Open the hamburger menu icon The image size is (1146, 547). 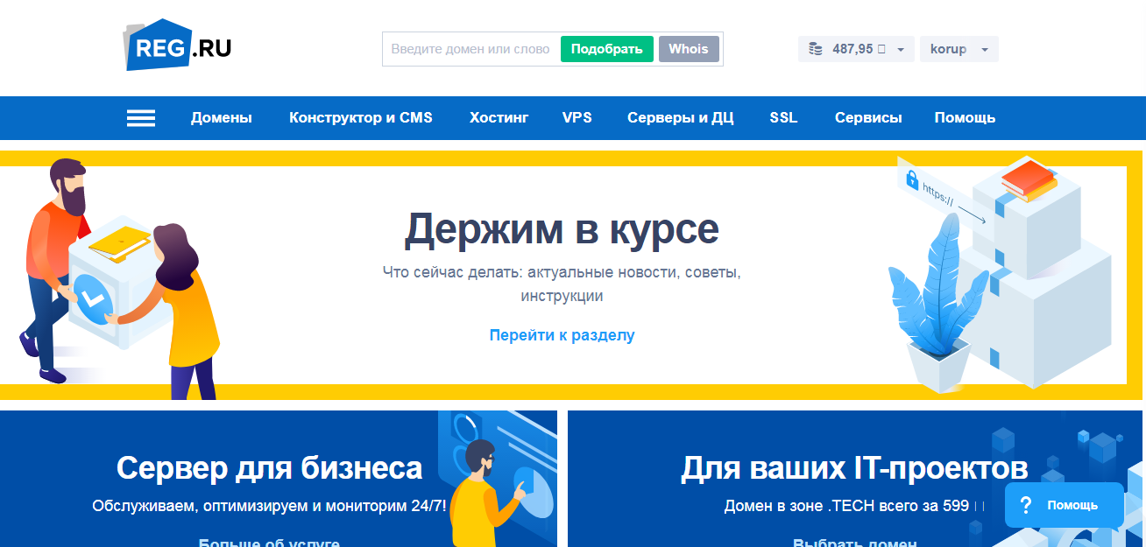click(141, 118)
